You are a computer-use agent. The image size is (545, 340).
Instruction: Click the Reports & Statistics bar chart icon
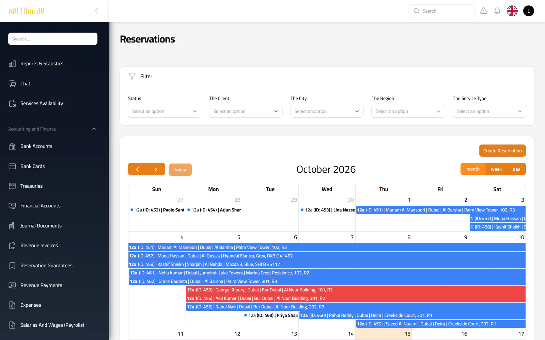(12, 64)
